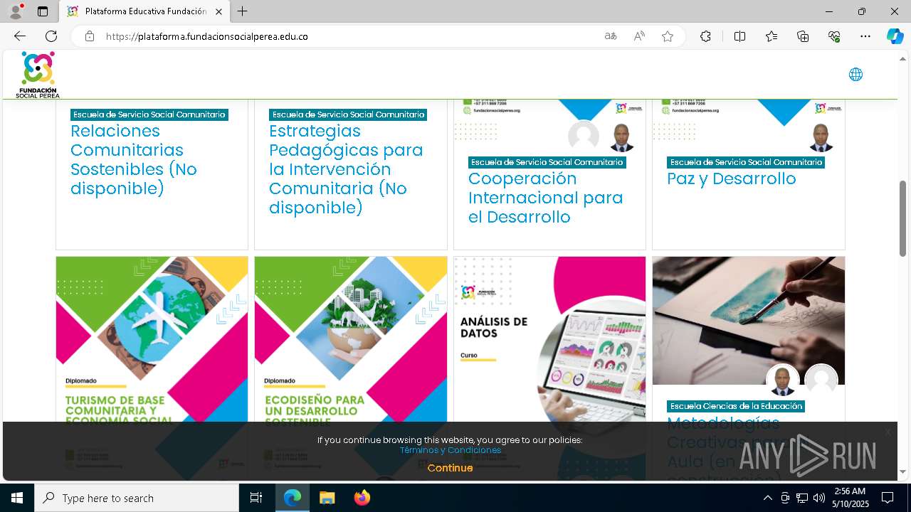
Task: Open the browser Extensions puzzle icon
Action: click(x=705, y=36)
